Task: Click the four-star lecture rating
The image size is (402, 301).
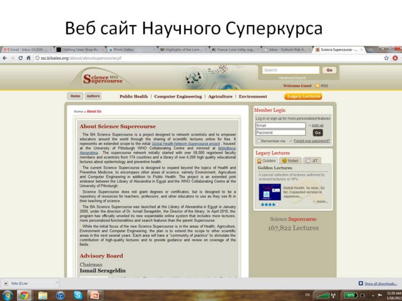Action: point(269,205)
